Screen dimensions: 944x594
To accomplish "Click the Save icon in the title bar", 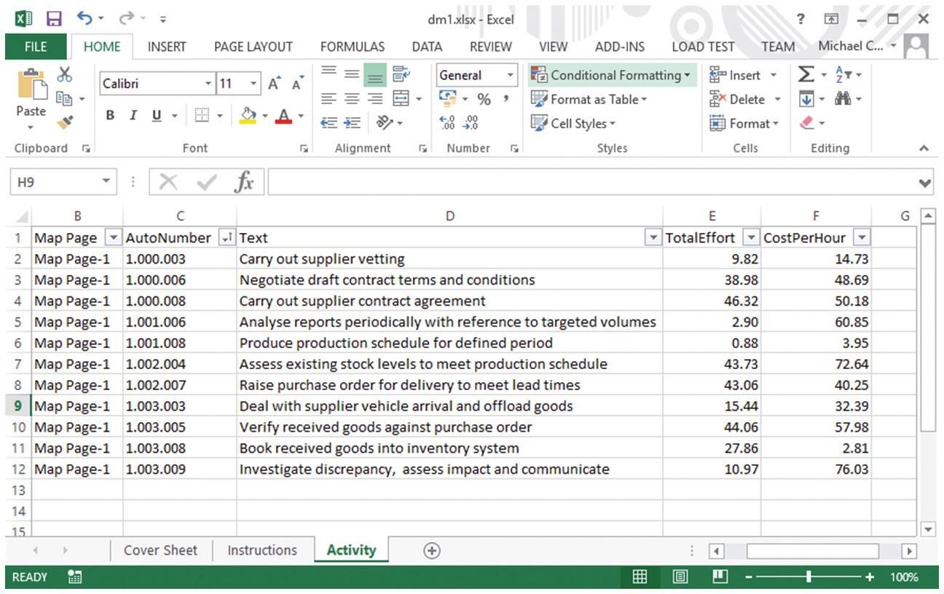I will click(54, 19).
